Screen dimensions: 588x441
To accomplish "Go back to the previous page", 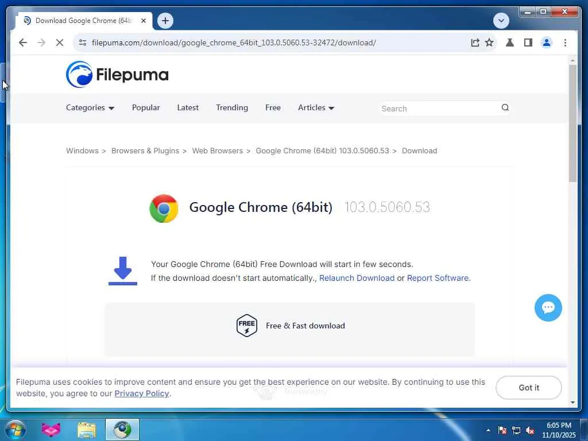I will point(23,42).
